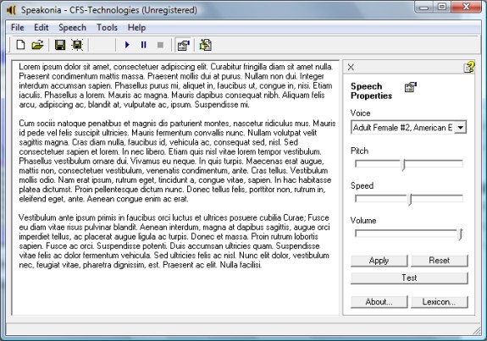Screen dimensions: 487x341
Task: Save speech to audio file icon
Action: 77,45
